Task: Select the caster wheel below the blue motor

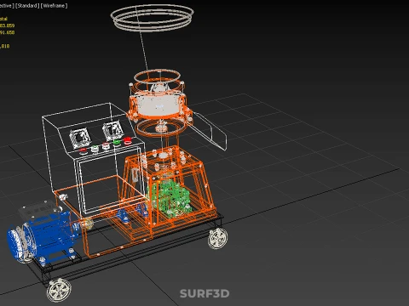Action: [x=59, y=291]
